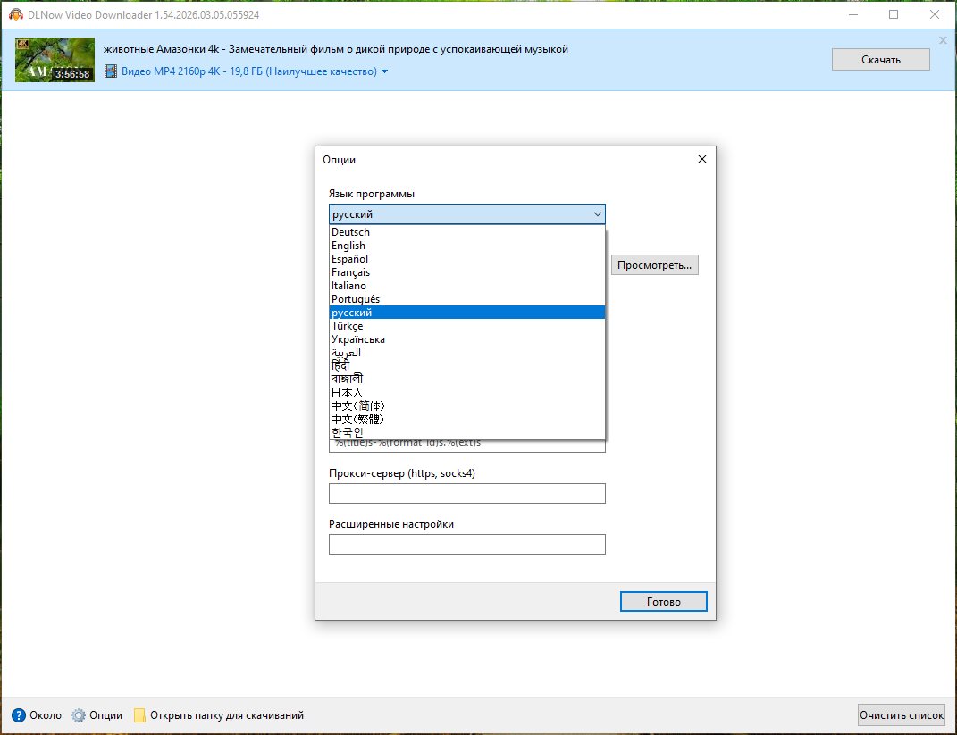This screenshot has width=957, height=735.
Task: Click the Просмотреть... browse button
Action: point(655,265)
